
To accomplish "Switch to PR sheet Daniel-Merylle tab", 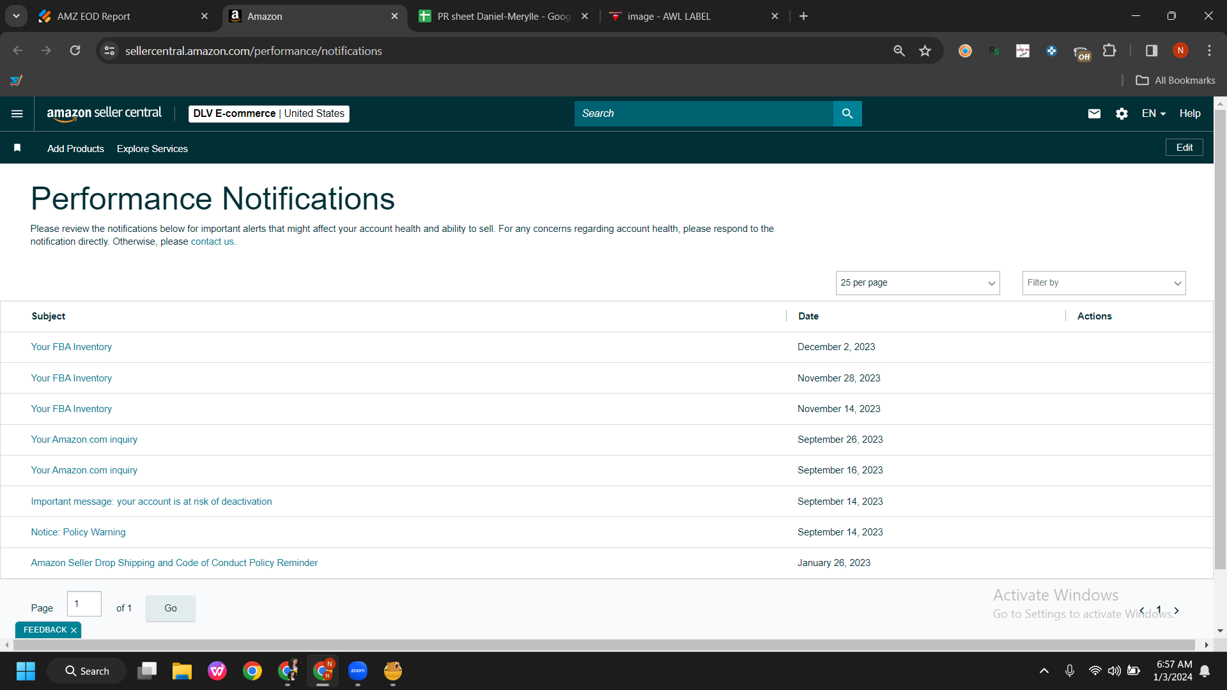I will coord(504,16).
